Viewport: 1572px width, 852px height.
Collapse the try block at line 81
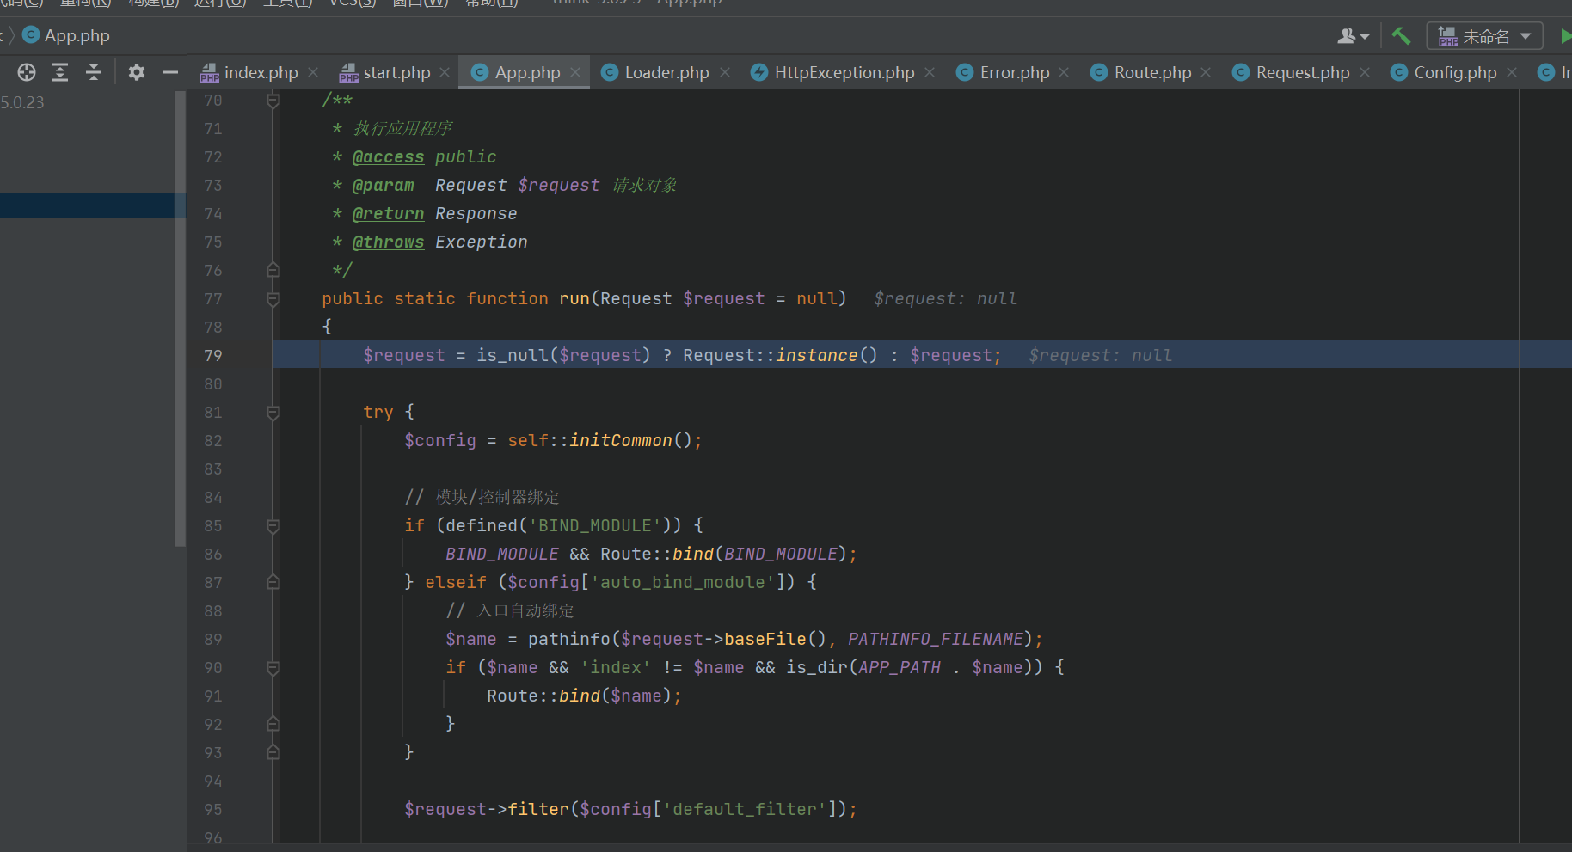273,413
